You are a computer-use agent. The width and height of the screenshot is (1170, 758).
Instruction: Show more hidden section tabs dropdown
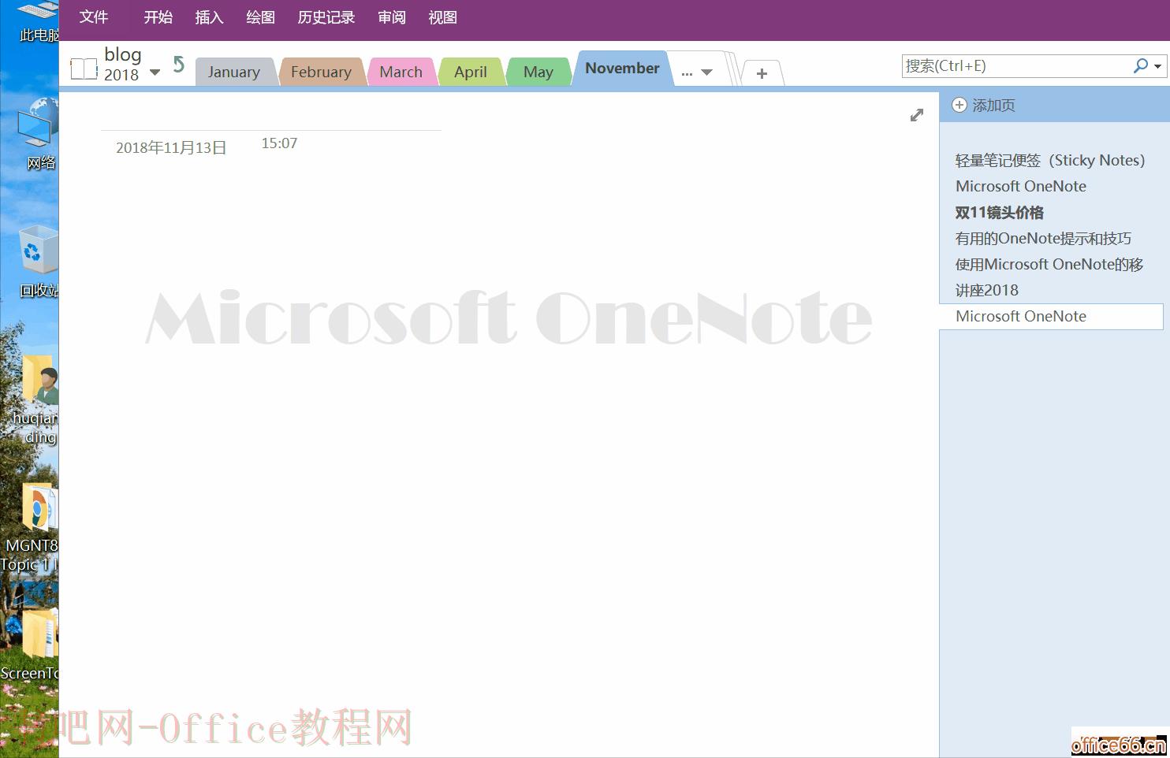pyautogui.click(x=697, y=72)
